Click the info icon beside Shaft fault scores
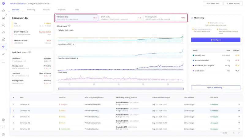Viewport: 245px width, 138px height. click(29, 52)
